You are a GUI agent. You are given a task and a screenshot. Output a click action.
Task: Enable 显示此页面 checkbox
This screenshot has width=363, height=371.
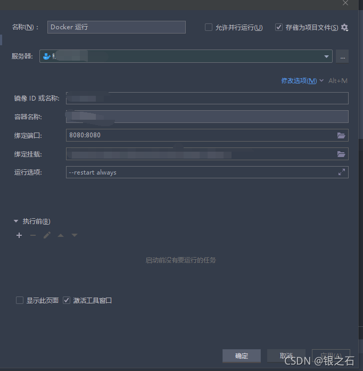(x=20, y=300)
